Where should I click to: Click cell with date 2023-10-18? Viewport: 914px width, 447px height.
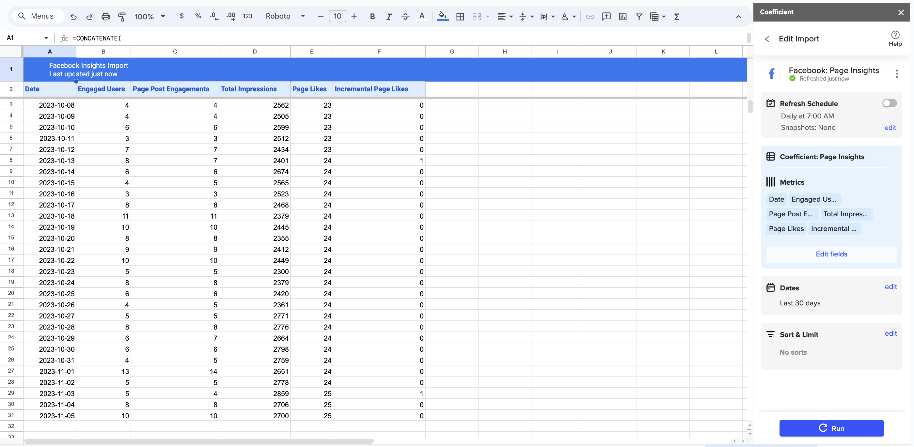coord(50,216)
